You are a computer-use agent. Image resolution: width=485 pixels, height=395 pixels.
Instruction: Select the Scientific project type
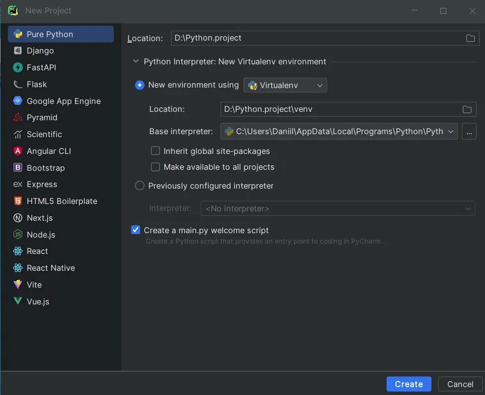pos(44,134)
